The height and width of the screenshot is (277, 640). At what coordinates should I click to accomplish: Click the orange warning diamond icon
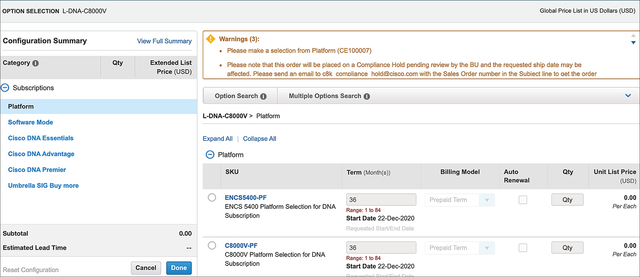pyautogui.click(x=211, y=39)
